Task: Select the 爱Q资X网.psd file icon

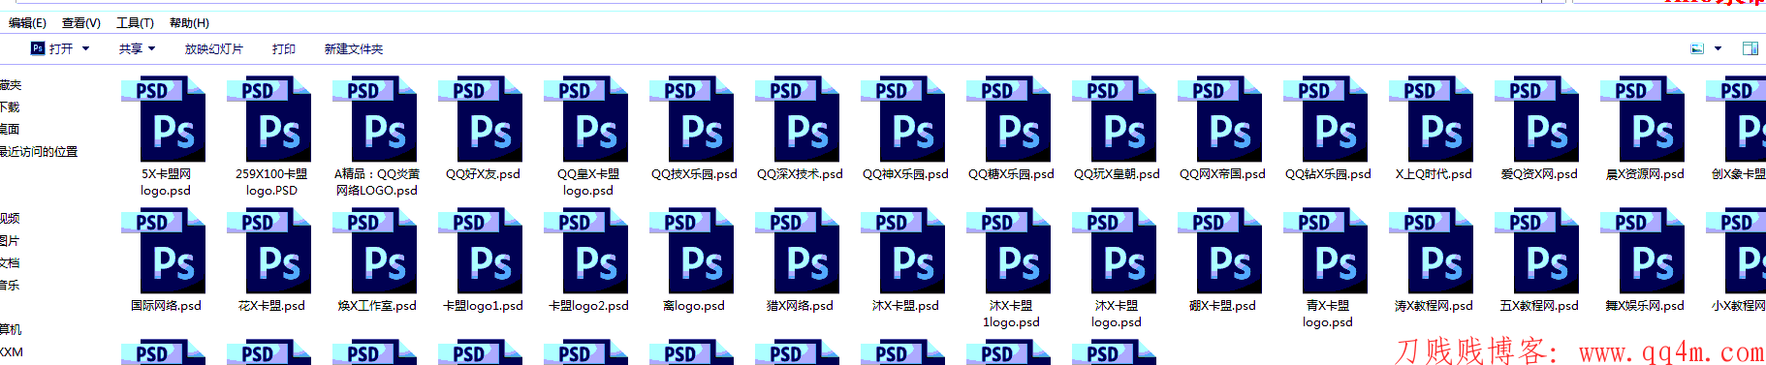Action: point(1537,119)
